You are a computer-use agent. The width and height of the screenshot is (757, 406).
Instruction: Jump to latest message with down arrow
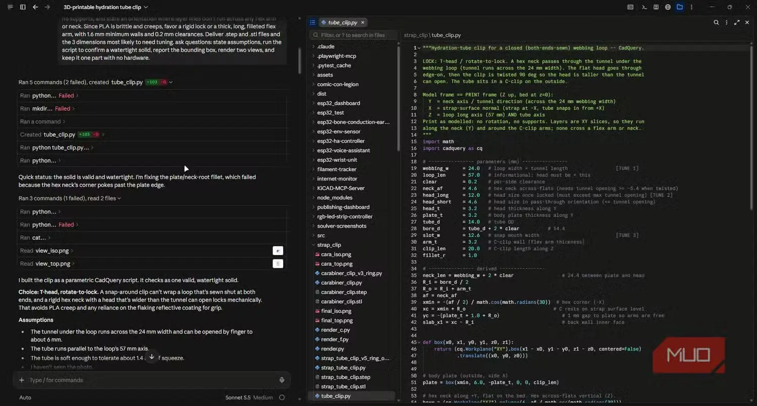click(x=151, y=357)
